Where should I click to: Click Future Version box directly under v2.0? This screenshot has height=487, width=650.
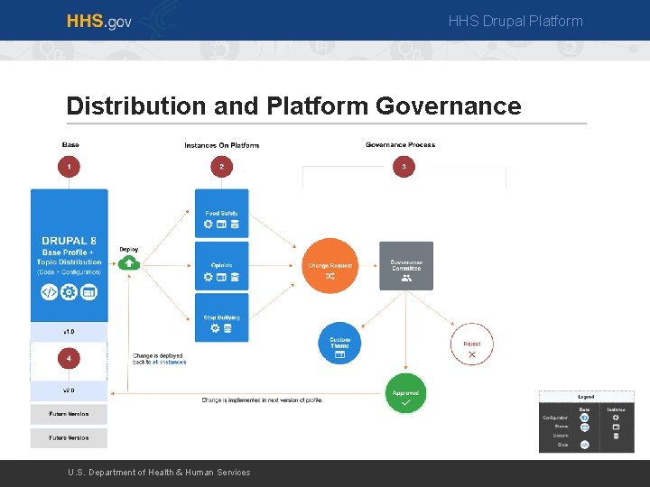pos(69,414)
